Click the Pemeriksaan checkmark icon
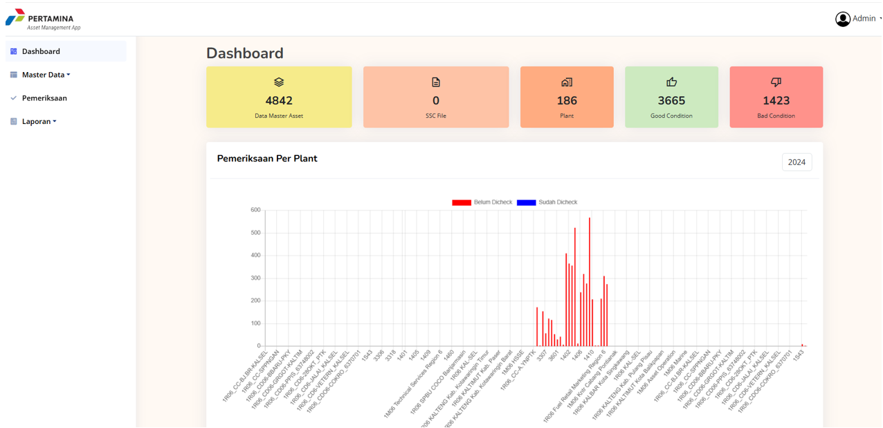Viewport: 883px width, 428px height. coord(13,98)
